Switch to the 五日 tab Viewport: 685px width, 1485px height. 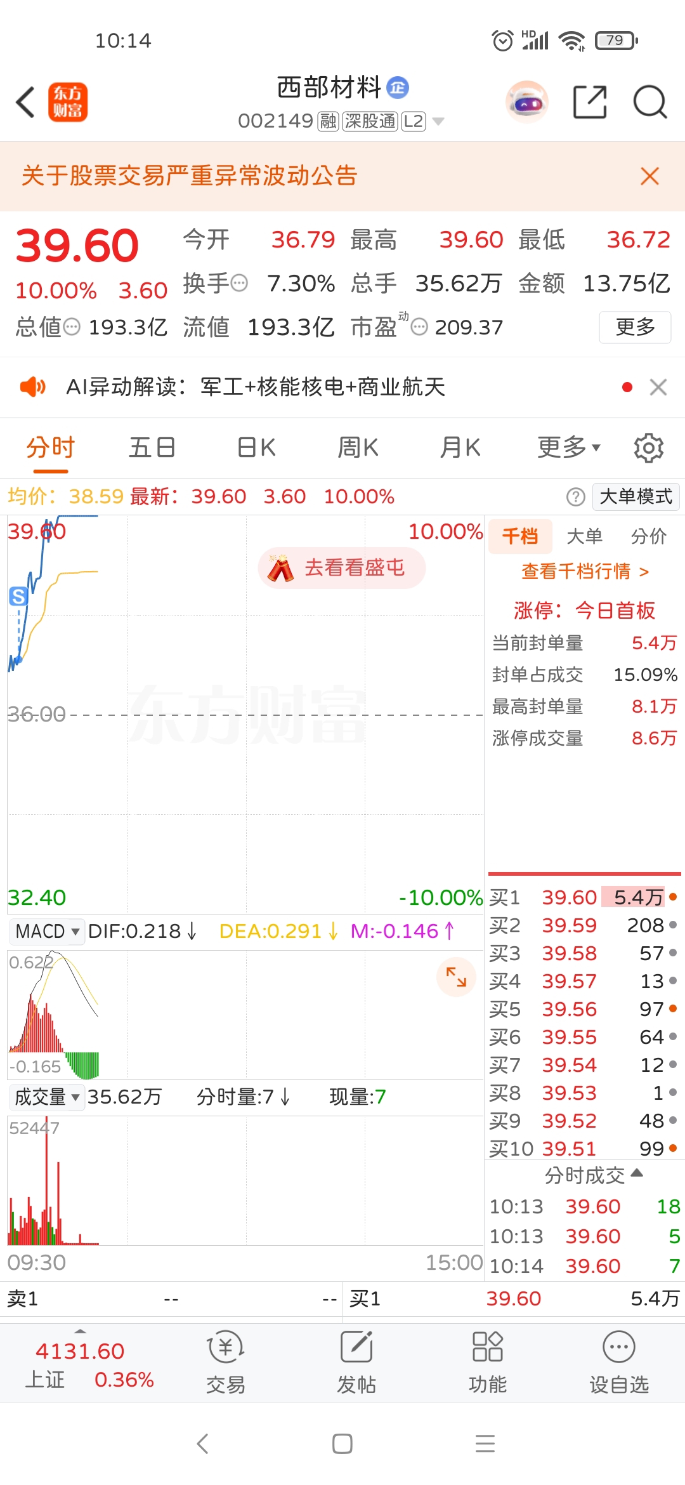click(152, 448)
